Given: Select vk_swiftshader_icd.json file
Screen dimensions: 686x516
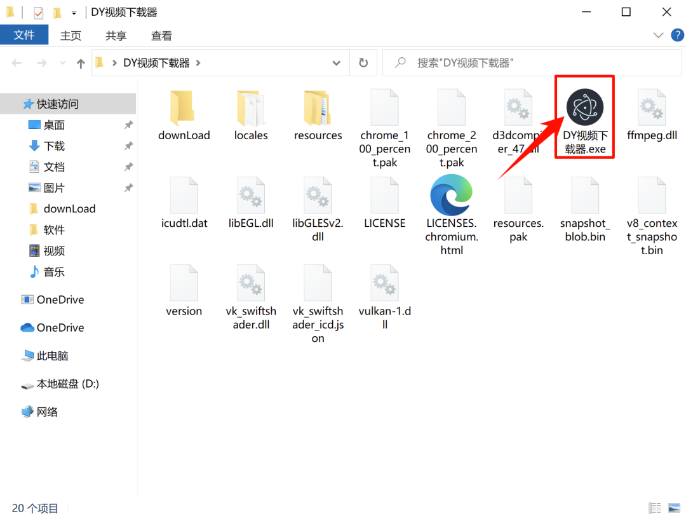Looking at the screenshot, I should (x=318, y=304).
